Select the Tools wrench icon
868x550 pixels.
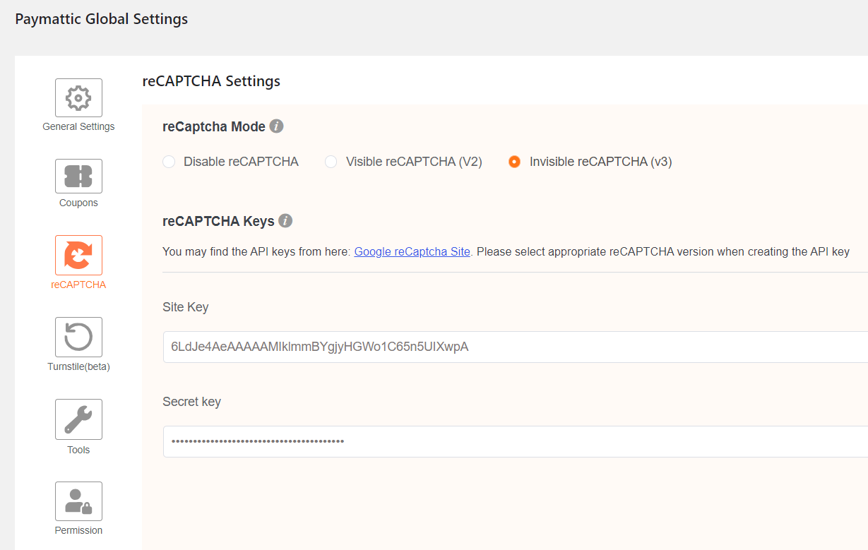[78, 419]
